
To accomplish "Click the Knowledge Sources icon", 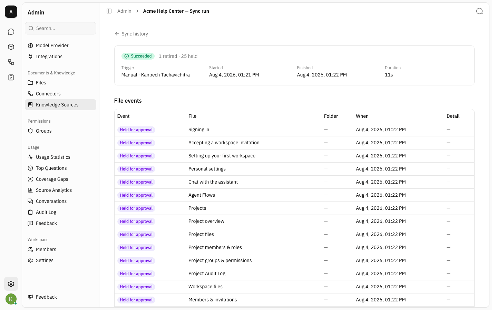I will (x=30, y=105).
